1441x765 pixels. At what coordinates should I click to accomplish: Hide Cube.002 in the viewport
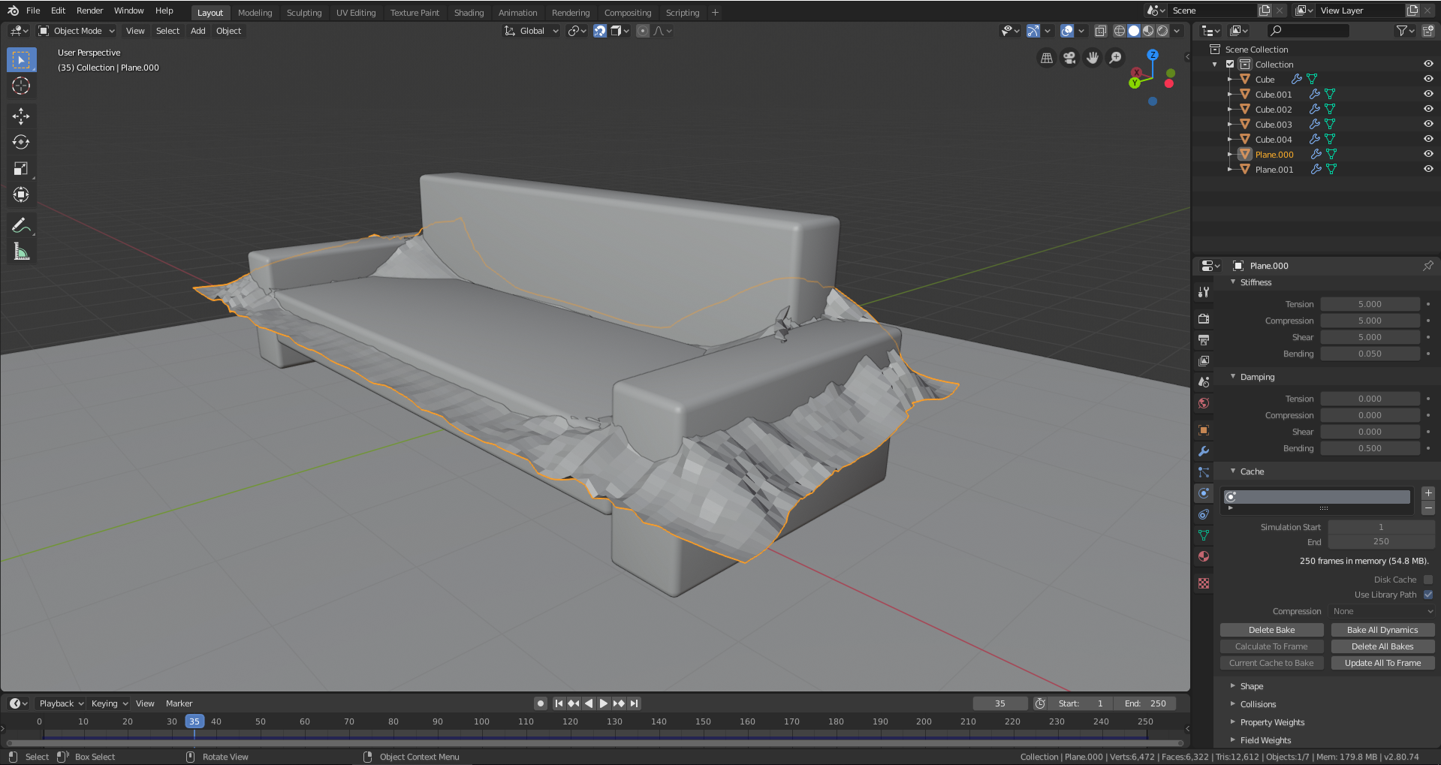click(x=1428, y=109)
